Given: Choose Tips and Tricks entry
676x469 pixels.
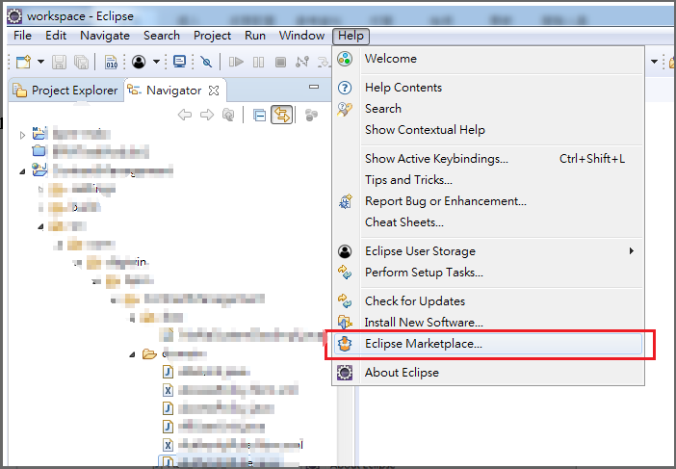Looking at the screenshot, I should (488, 180).
